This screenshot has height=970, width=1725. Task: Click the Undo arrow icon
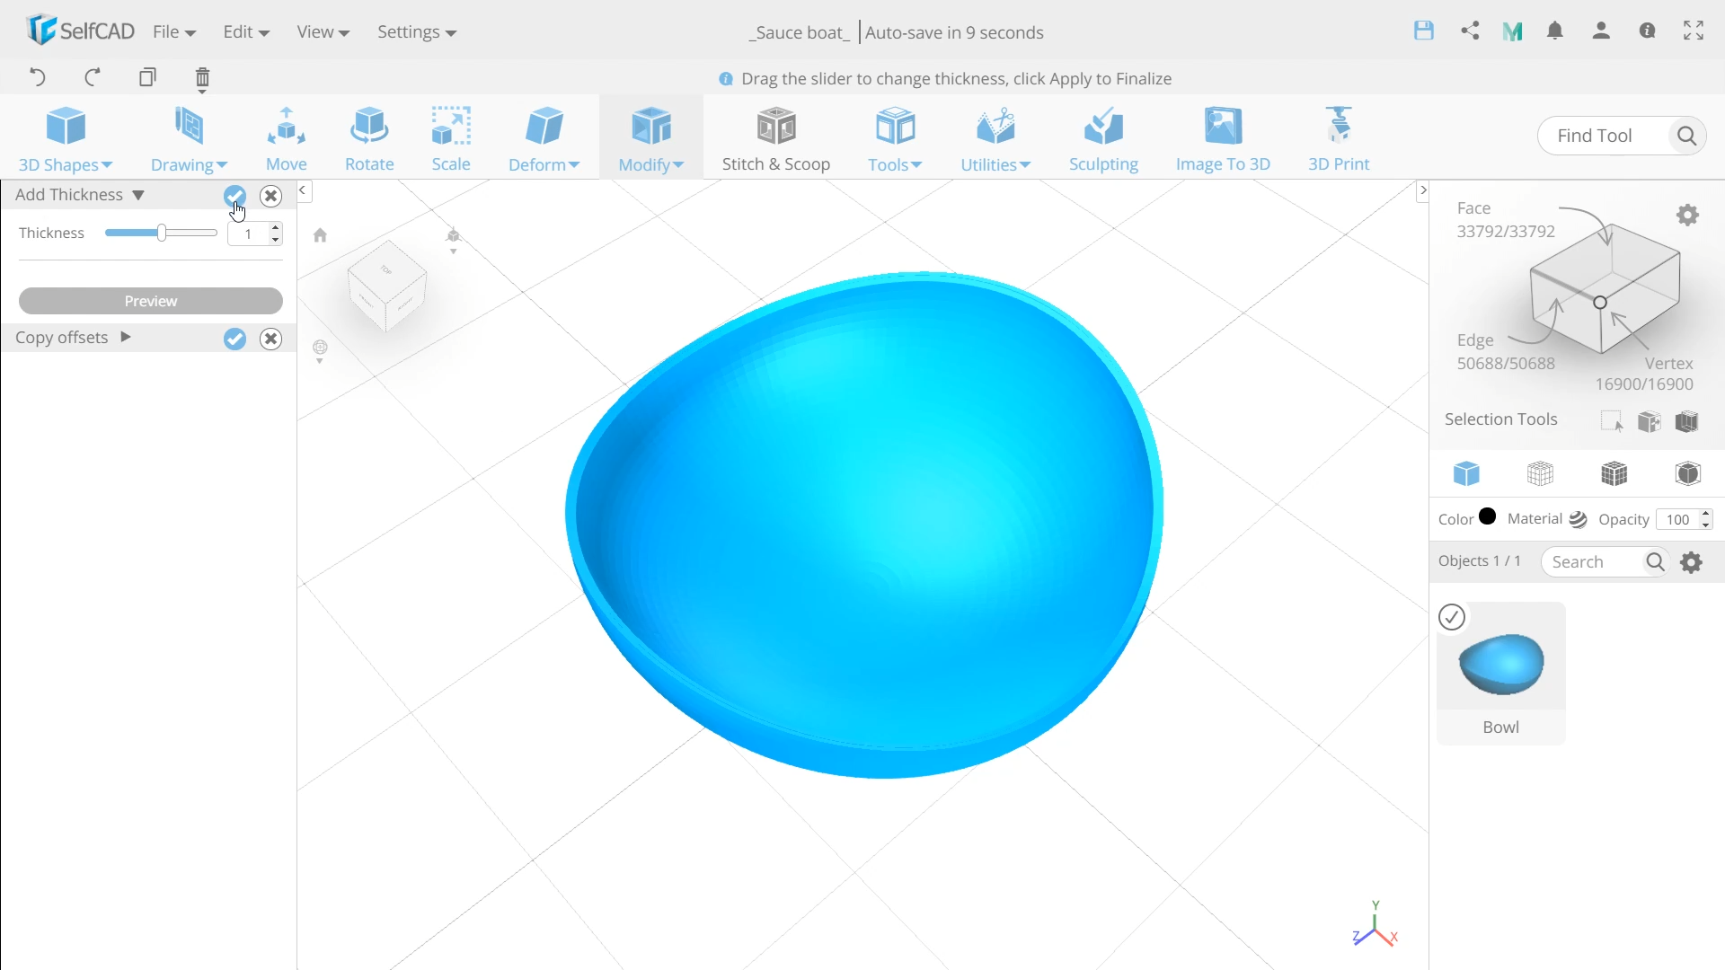(x=37, y=77)
